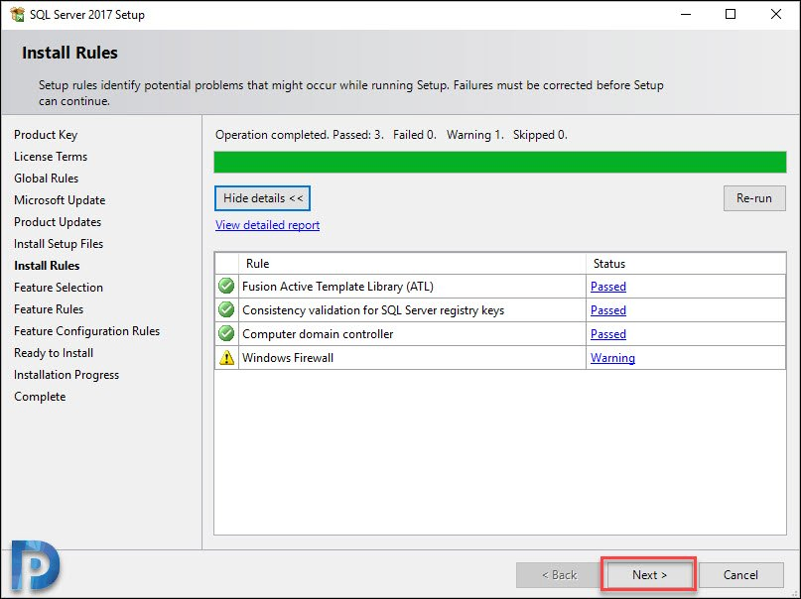Click the SQL Server Setup title bar icon
The height and width of the screenshot is (599, 801).
(17, 14)
